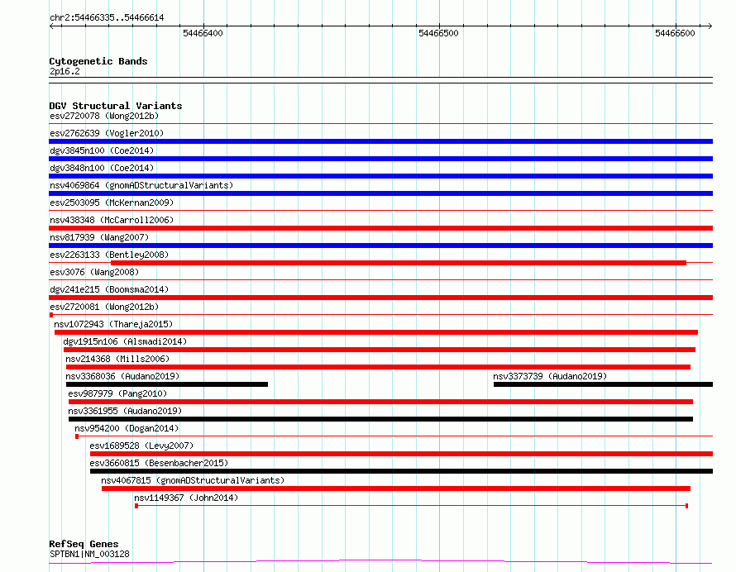Select nsv3368036 (Audano2019) label
Image resolution: width=736 pixels, height=572 pixels.
(x=122, y=376)
